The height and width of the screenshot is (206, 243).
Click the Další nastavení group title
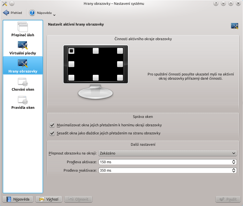click(x=143, y=144)
